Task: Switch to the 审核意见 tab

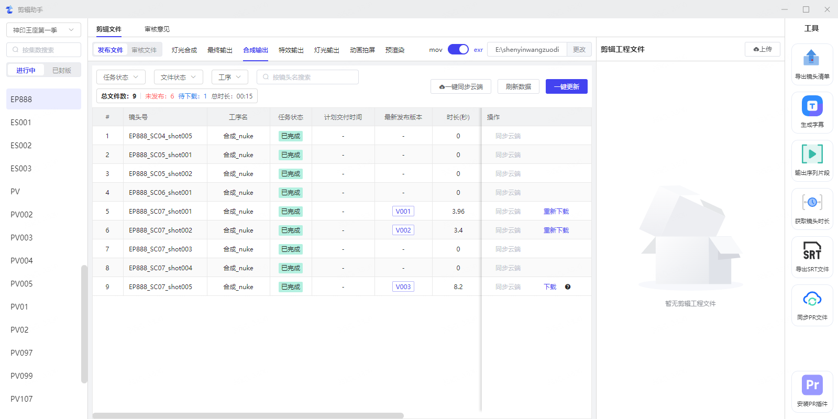Action: [x=157, y=29]
